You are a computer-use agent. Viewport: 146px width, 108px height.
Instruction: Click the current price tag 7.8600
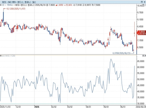tap(142, 32)
